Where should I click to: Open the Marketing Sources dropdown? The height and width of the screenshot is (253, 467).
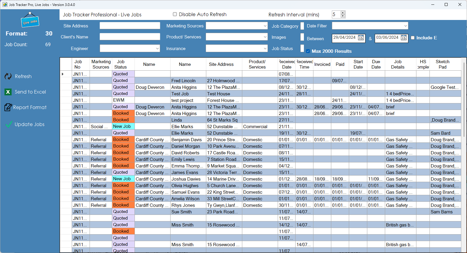point(265,26)
